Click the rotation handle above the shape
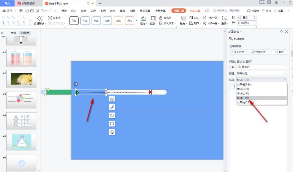Screen dimensions: 293x172 tap(76, 84)
